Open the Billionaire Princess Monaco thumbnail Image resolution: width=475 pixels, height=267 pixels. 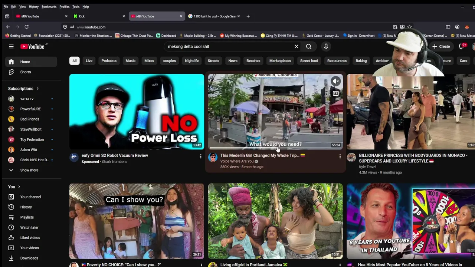411,112
